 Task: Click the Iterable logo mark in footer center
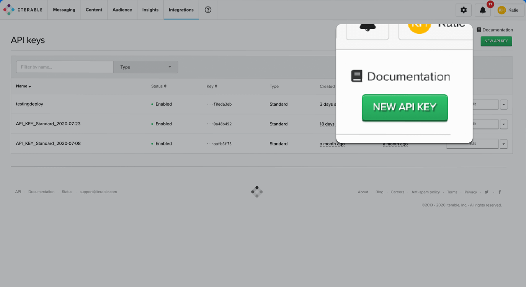257,192
